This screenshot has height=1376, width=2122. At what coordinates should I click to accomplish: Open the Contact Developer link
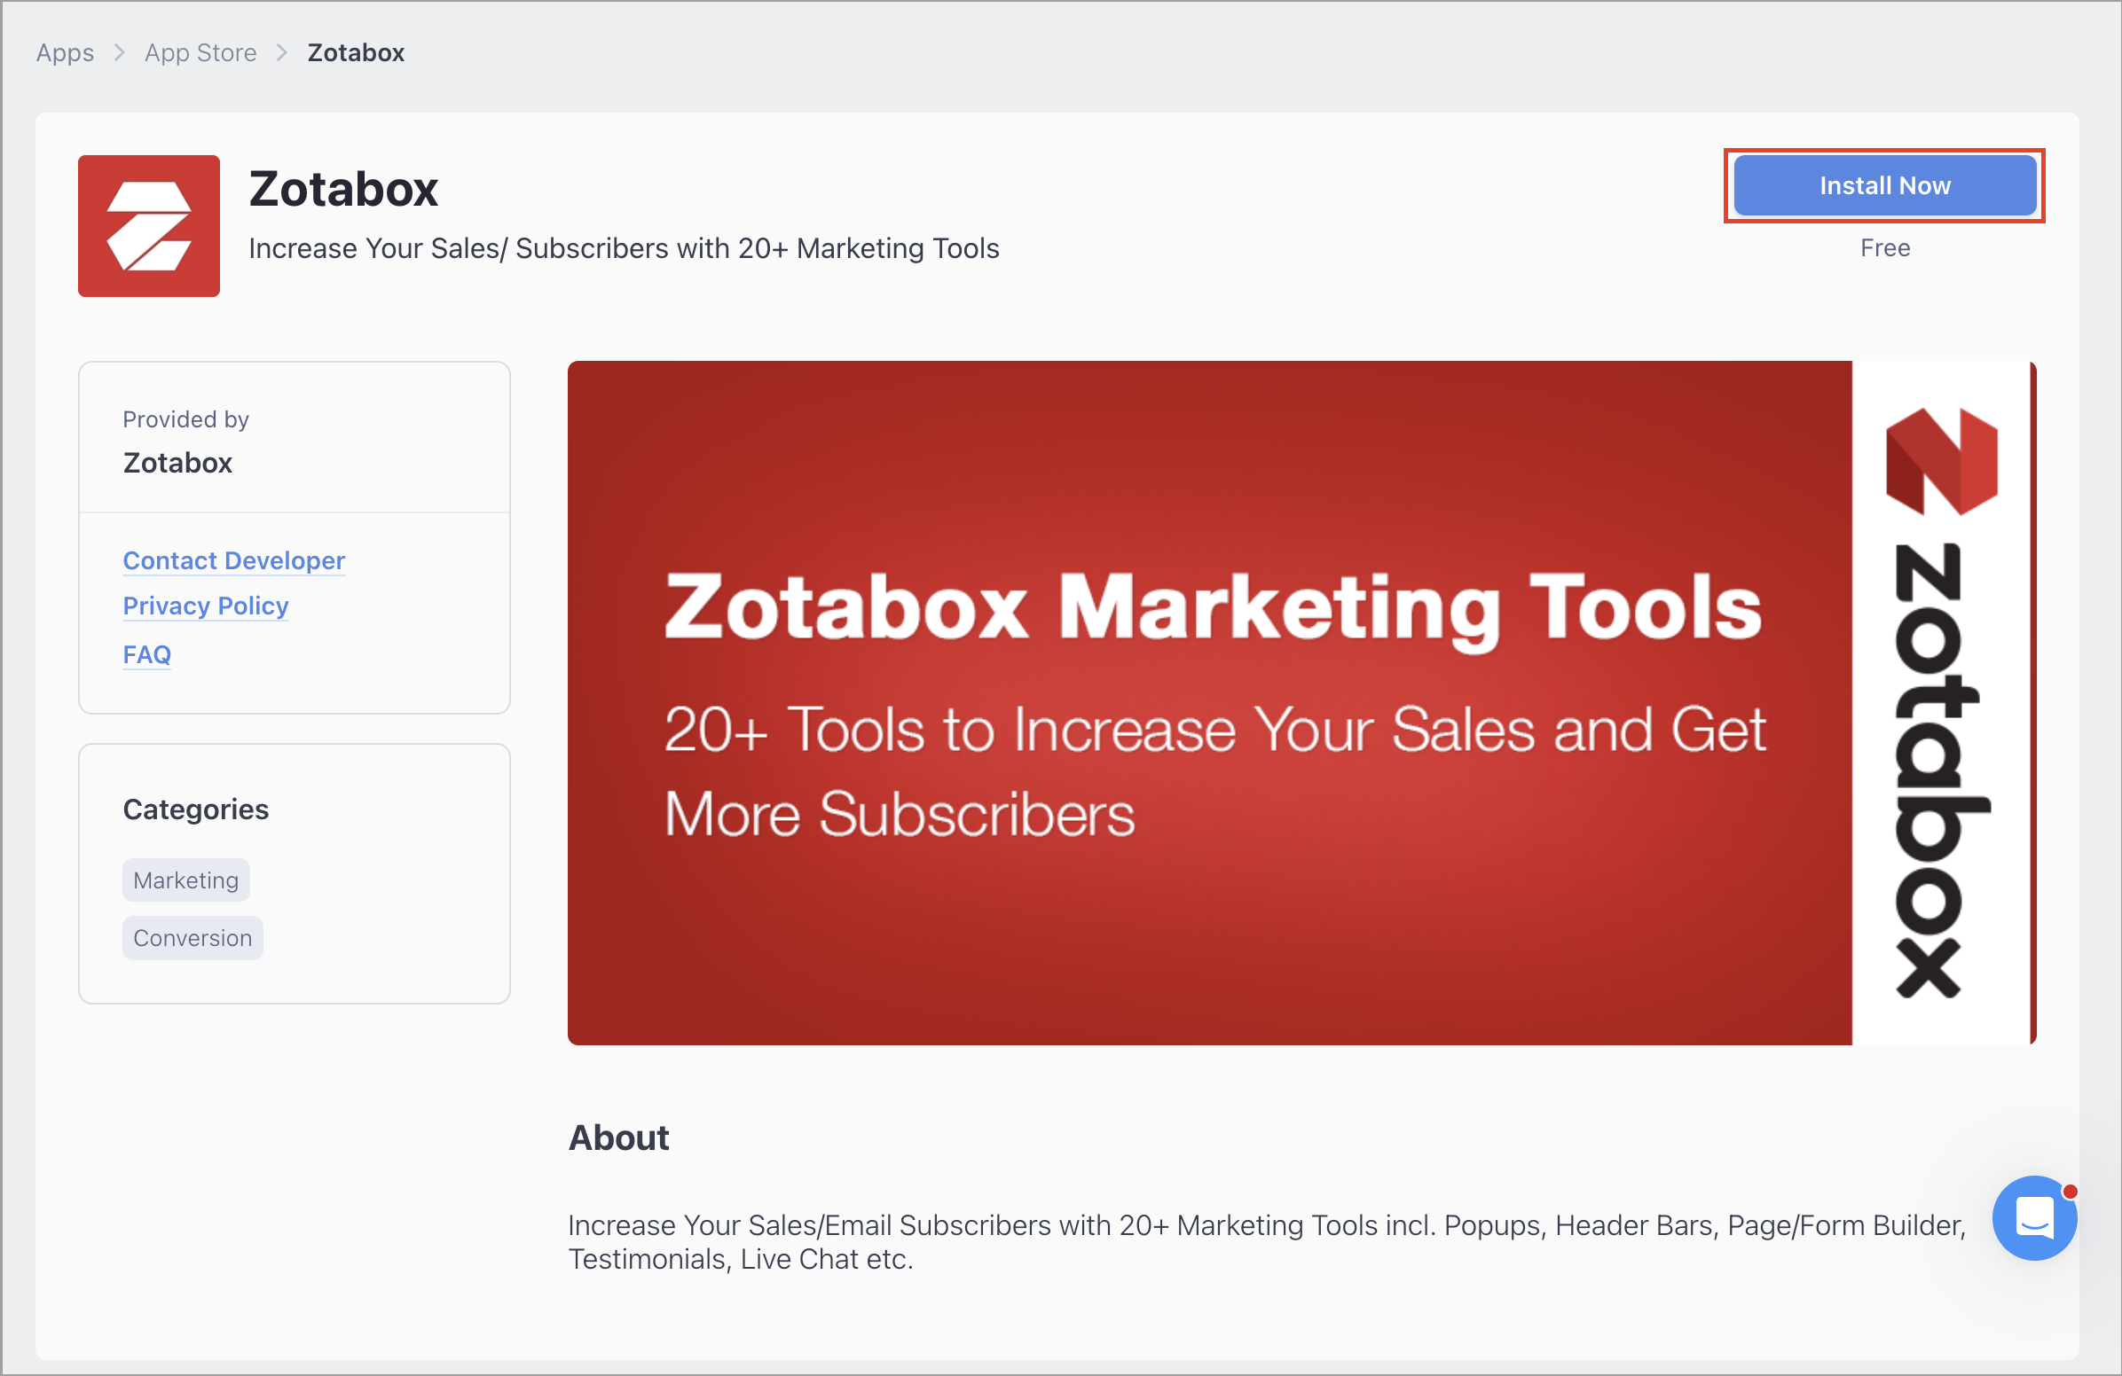[x=233, y=560]
